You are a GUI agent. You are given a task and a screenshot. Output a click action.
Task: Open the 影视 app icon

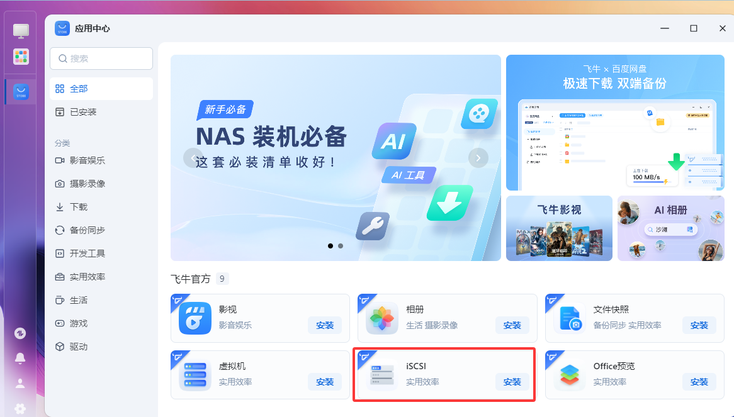pos(195,318)
